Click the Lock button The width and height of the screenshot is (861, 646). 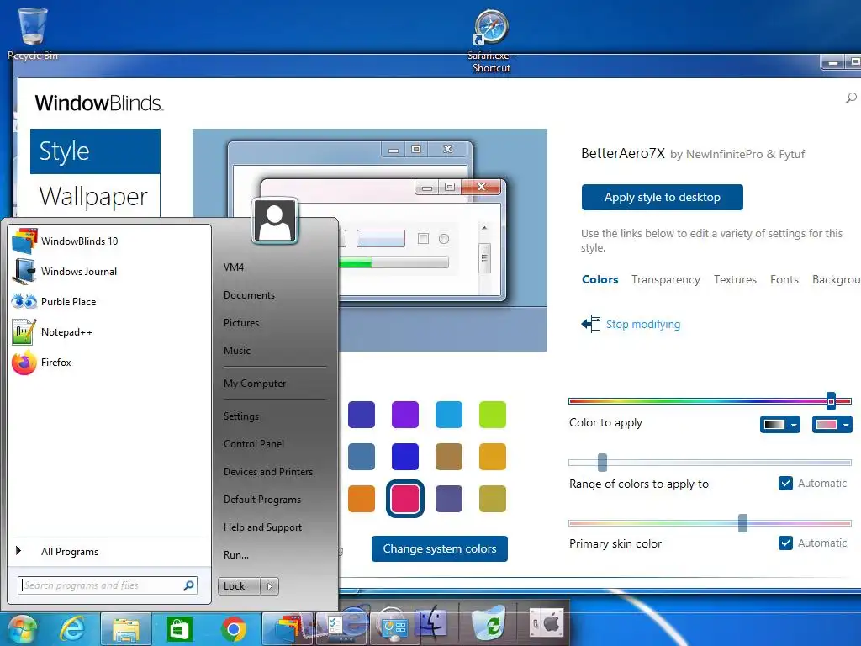pyautogui.click(x=240, y=586)
